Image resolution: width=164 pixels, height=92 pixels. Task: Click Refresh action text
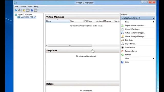click(128, 55)
